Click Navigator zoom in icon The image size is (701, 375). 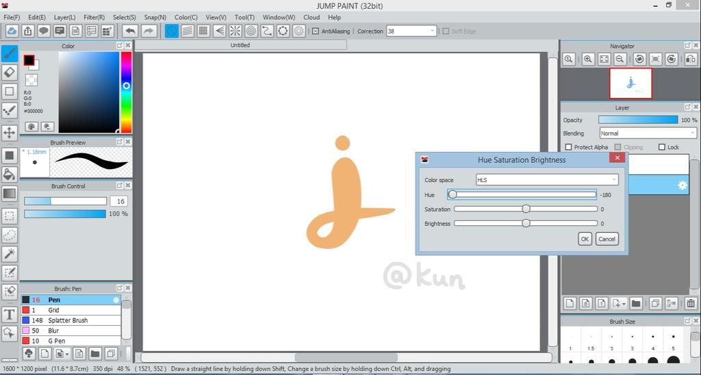588,59
